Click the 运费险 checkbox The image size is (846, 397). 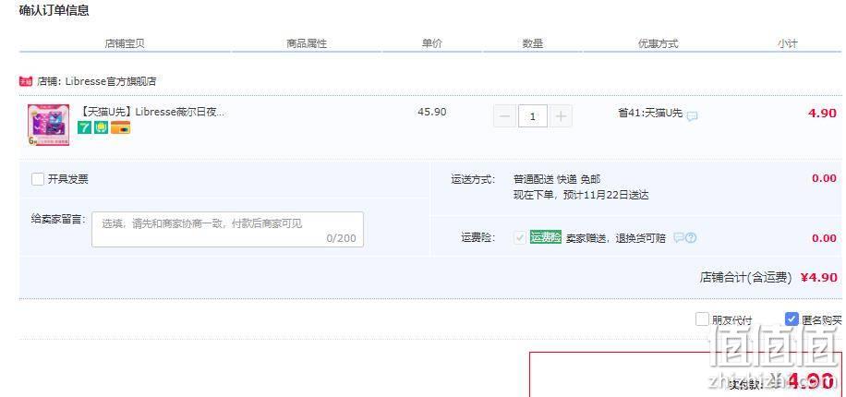pyautogui.click(x=520, y=238)
